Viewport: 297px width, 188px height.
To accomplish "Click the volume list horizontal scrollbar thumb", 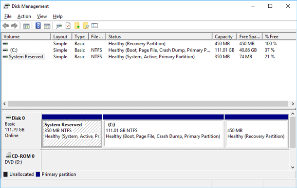I will 148,104.
